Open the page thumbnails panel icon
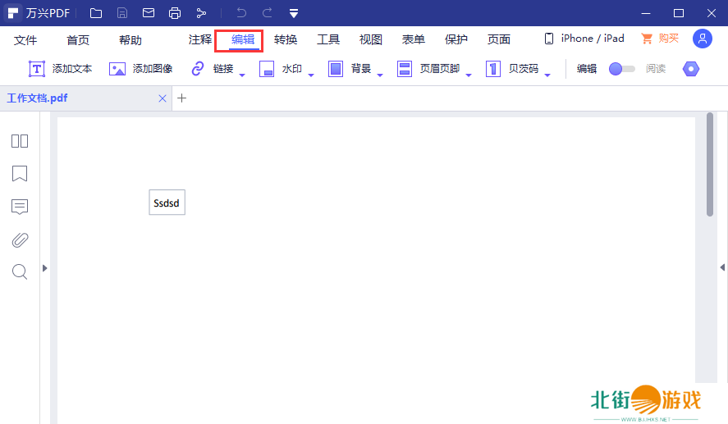Screen dimensions: 728x424 (x=20, y=141)
